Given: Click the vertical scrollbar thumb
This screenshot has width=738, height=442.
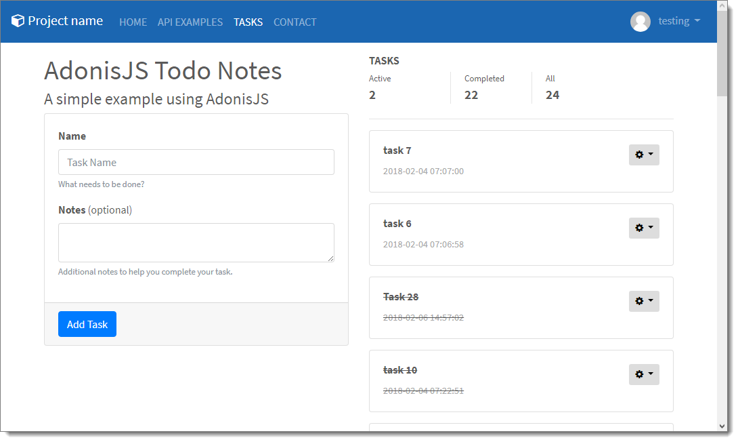Looking at the screenshot, I should click(x=722, y=54).
